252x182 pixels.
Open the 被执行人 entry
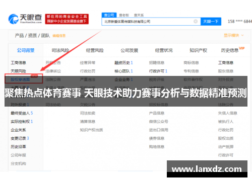226,122
